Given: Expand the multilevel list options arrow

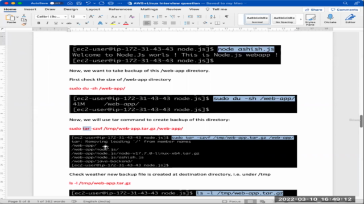Looking at the screenshot, I should click(178, 16).
